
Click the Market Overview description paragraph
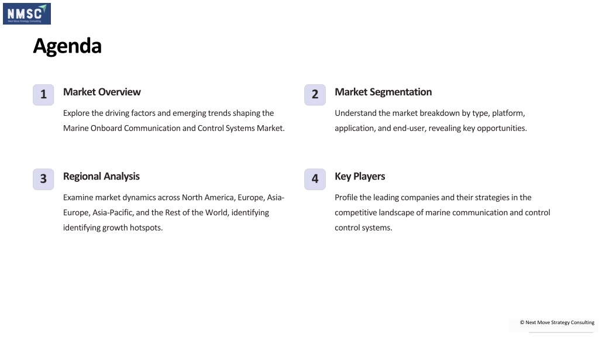coord(174,121)
